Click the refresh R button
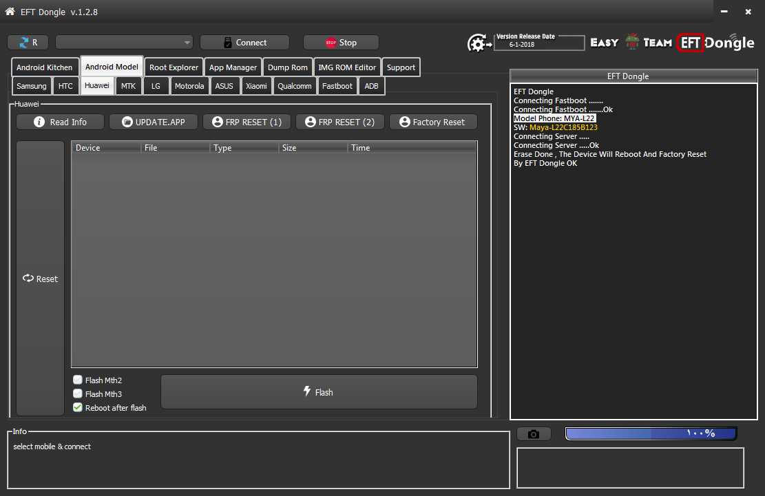Screen dimensions: 765x496 (28, 43)
